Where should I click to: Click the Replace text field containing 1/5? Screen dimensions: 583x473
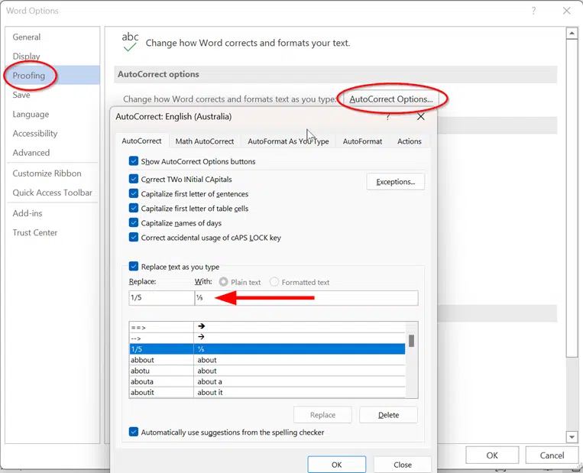(161, 298)
